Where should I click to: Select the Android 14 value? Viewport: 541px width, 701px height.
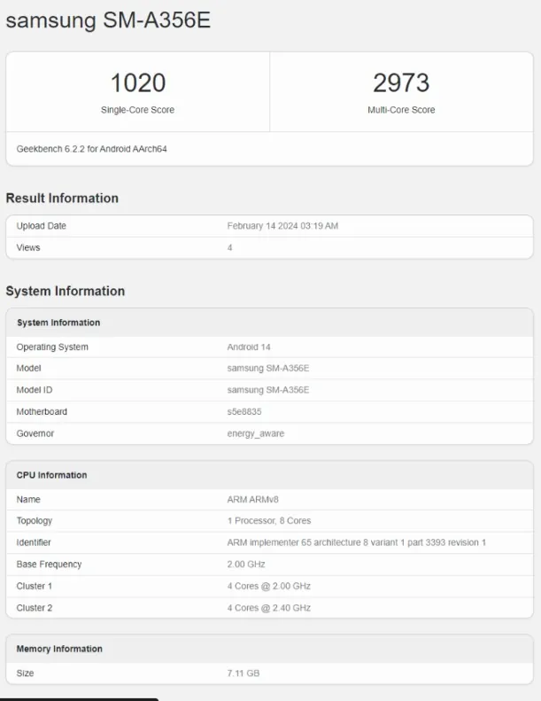pyautogui.click(x=249, y=347)
